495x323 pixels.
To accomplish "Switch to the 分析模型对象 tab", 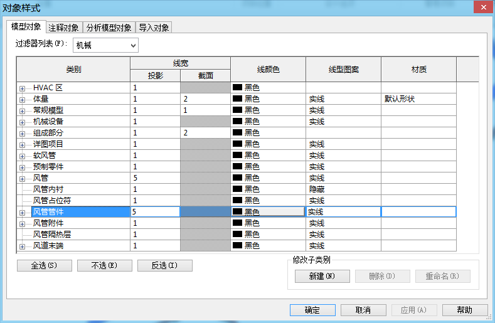I will tap(109, 28).
